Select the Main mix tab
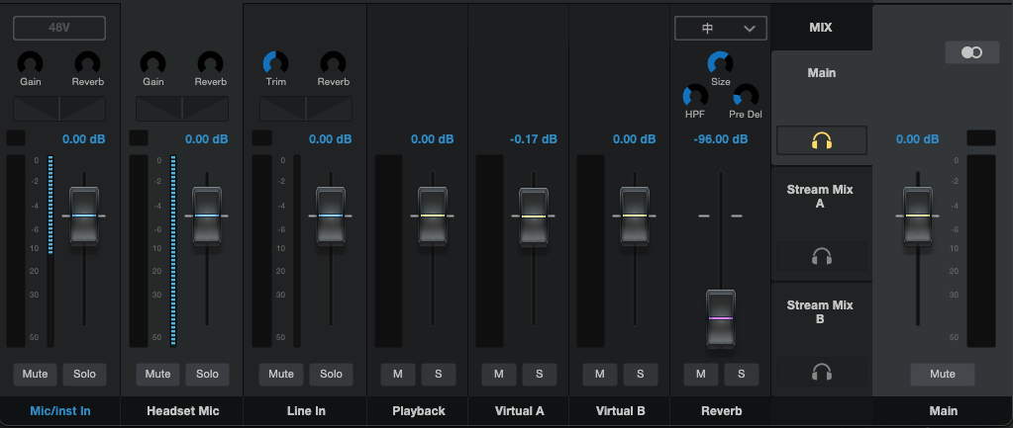This screenshot has width=1013, height=428. pos(822,73)
